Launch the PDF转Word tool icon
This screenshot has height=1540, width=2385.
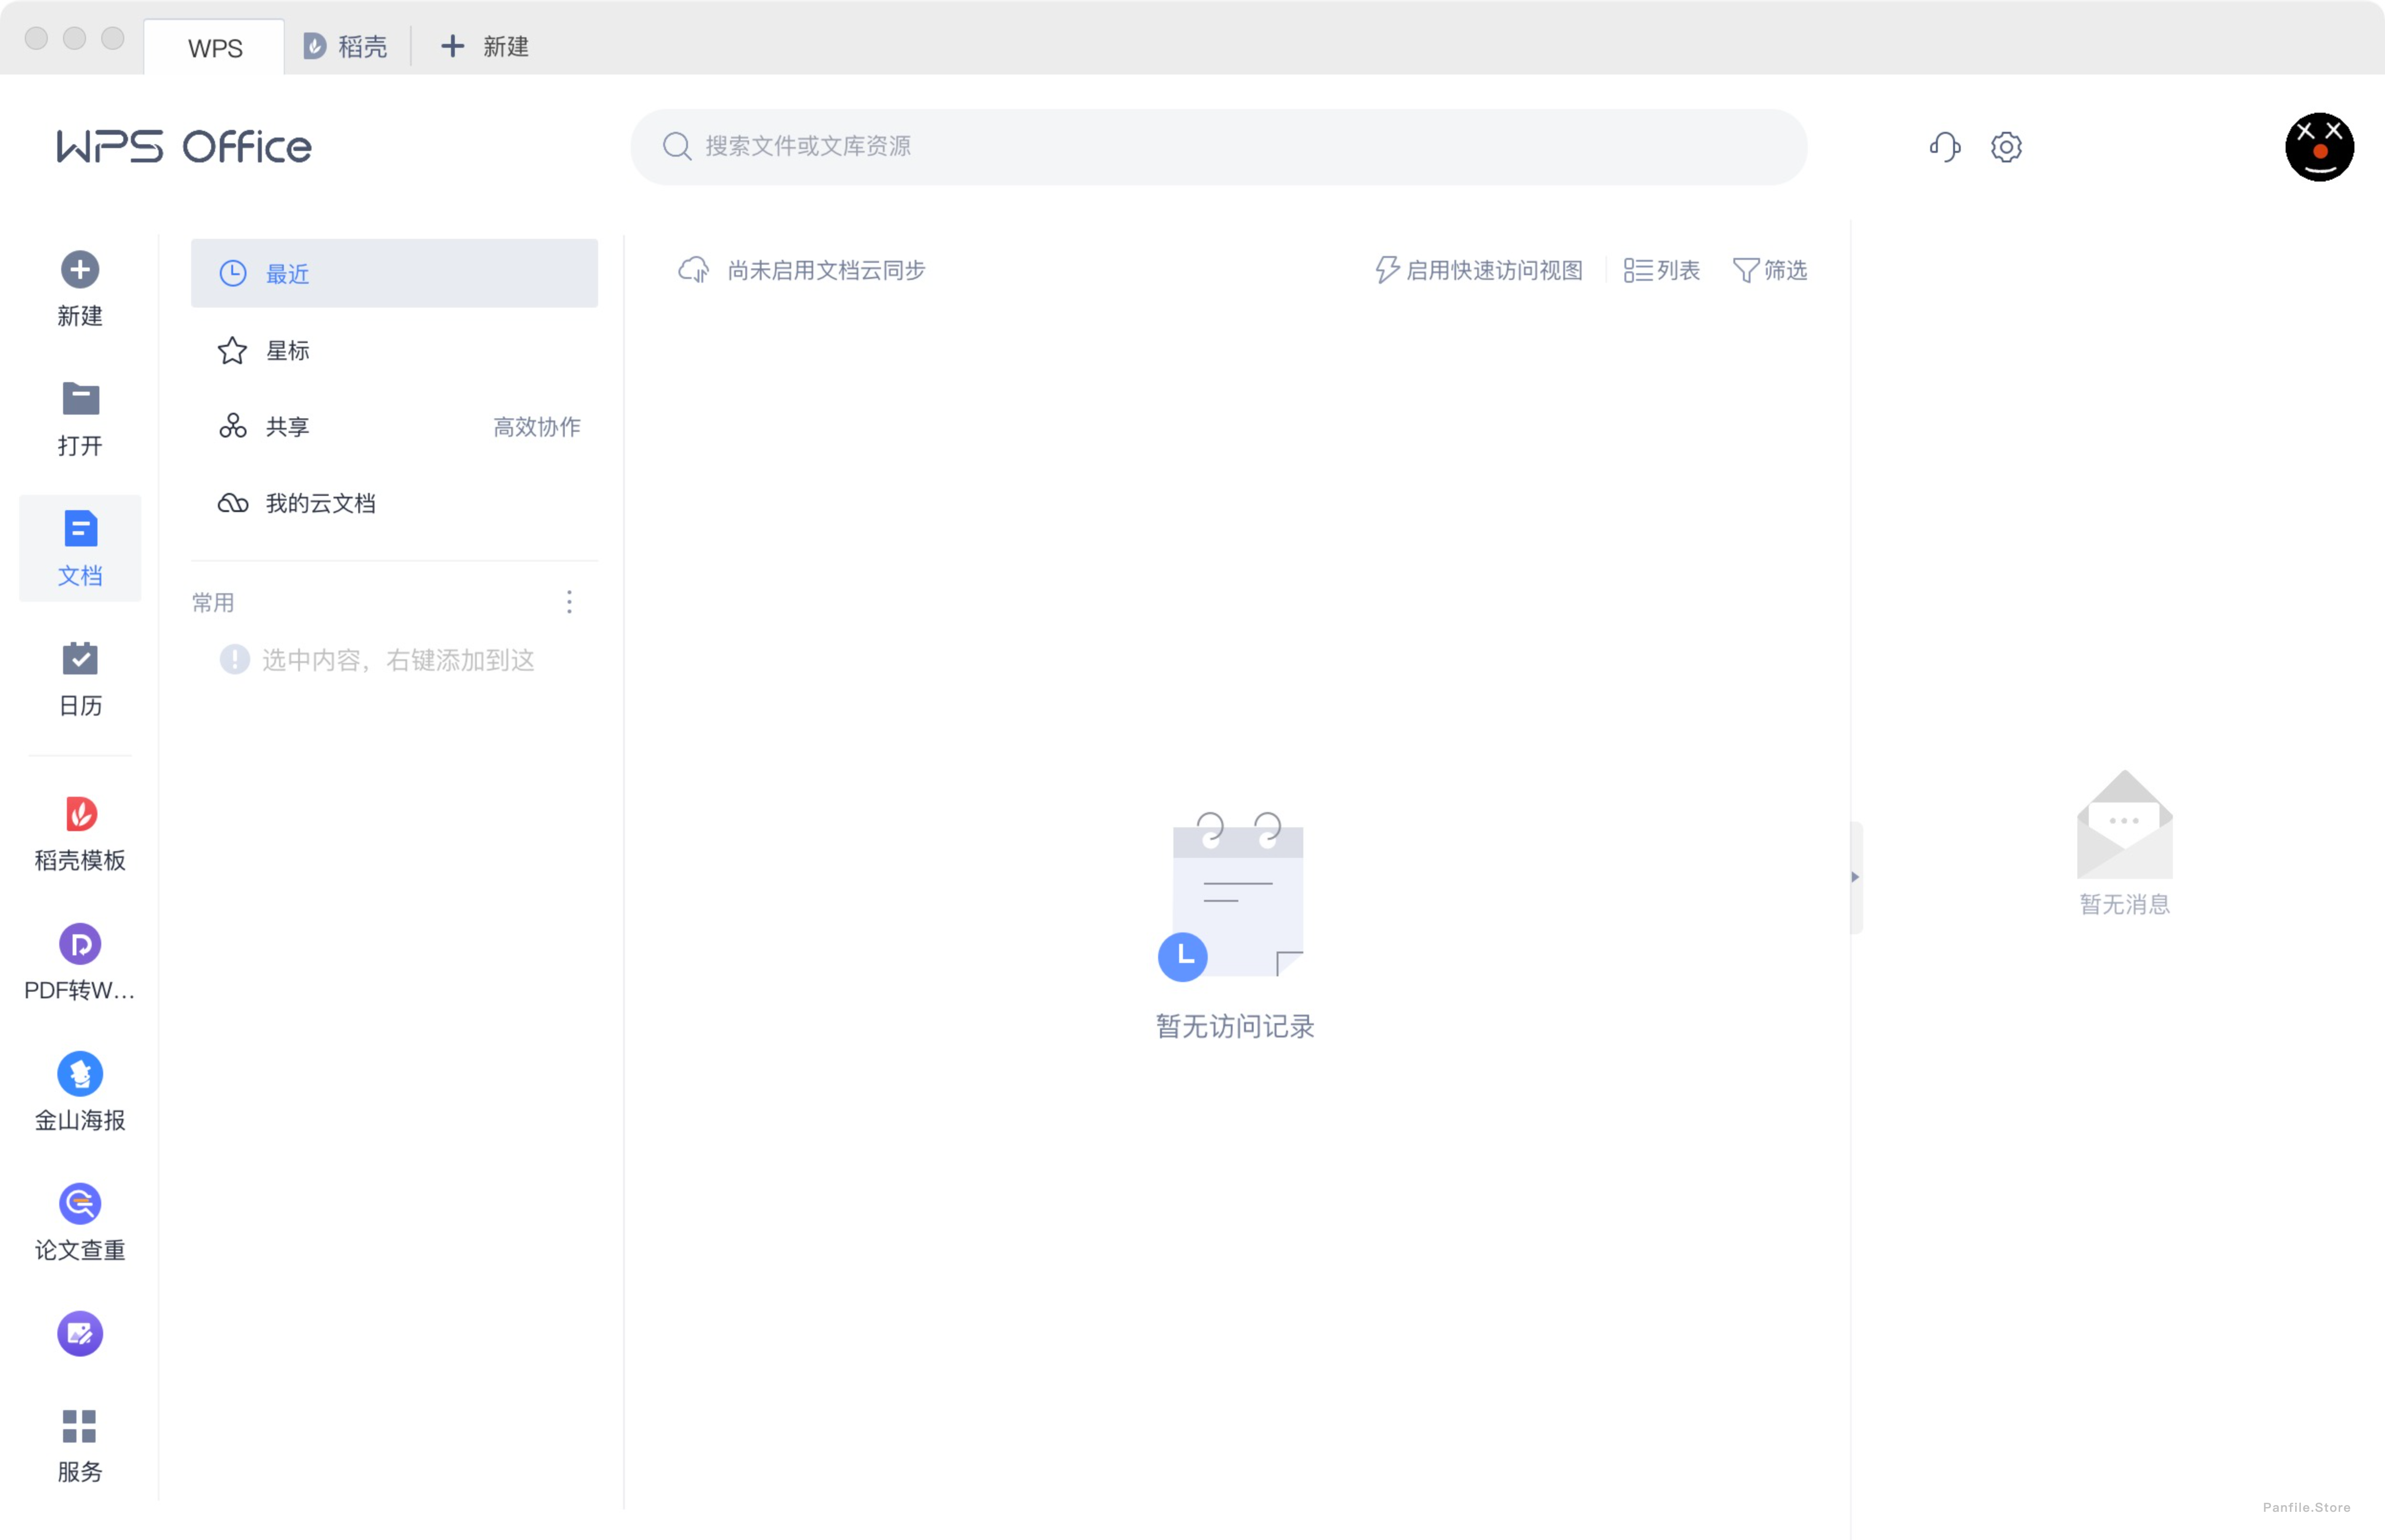80,944
